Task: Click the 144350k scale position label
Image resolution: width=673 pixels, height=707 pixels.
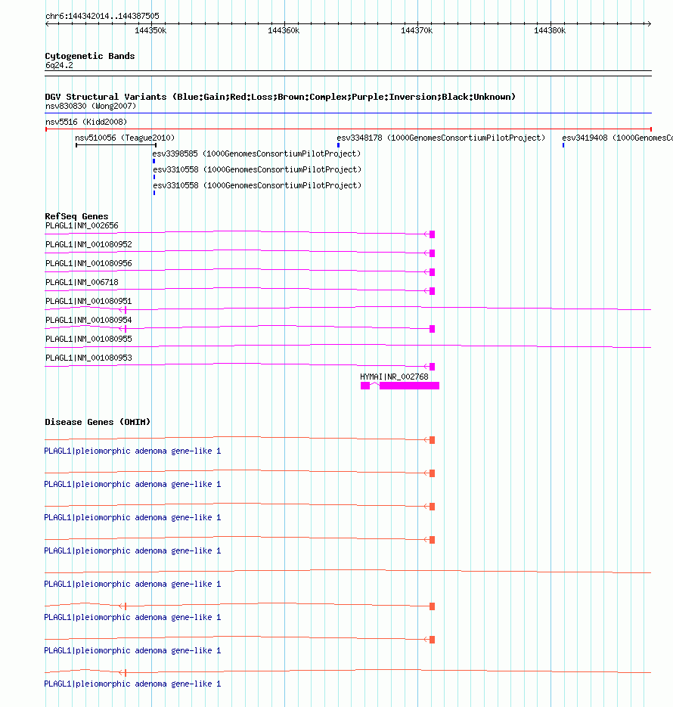Action: pyautogui.click(x=150, y=31)
